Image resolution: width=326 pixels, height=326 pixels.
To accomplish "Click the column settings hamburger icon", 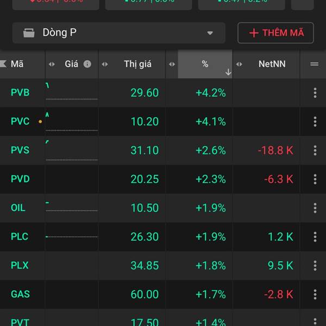I will 314,64.
